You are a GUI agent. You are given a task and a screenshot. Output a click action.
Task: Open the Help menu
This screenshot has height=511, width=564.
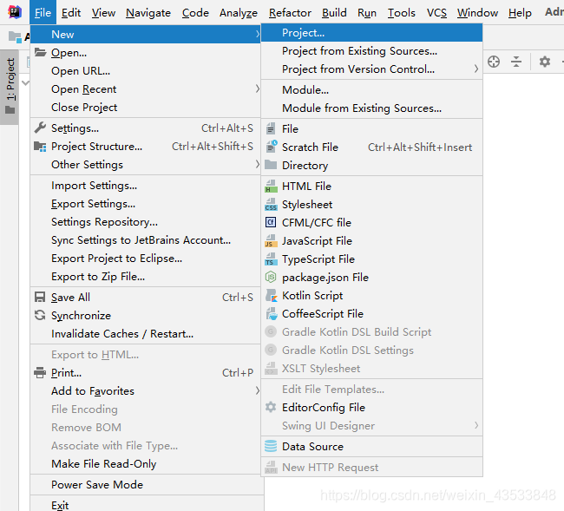[x=520, y=13]
